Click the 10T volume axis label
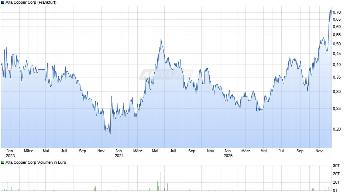Viewport: 347px width, 194px height. point(336,182)
